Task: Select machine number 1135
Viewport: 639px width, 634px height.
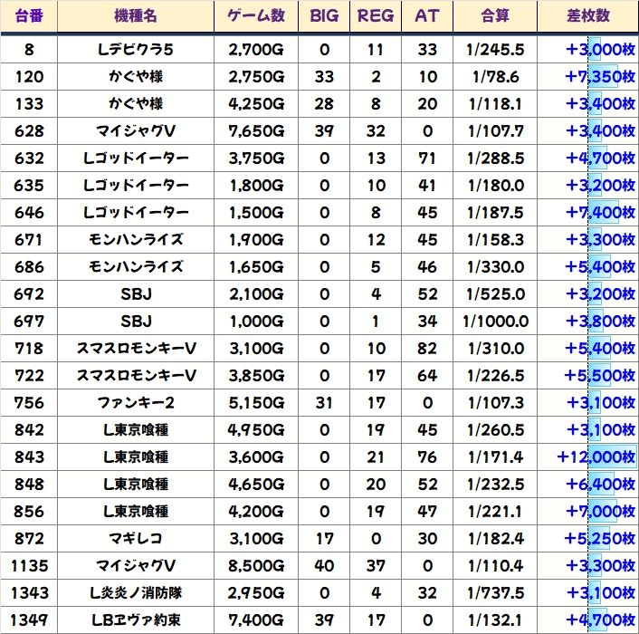Action: tap(29, 566)
